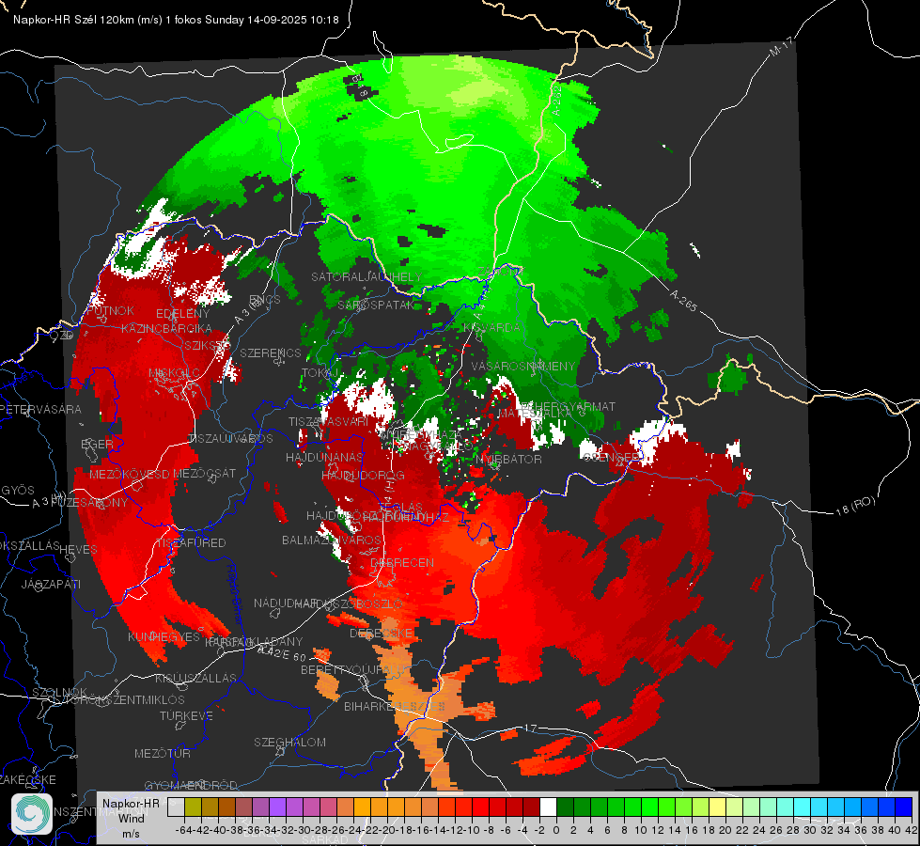Click the SÁTORALJAÚJHELY label
920x846 pixels.
[366, 276]
